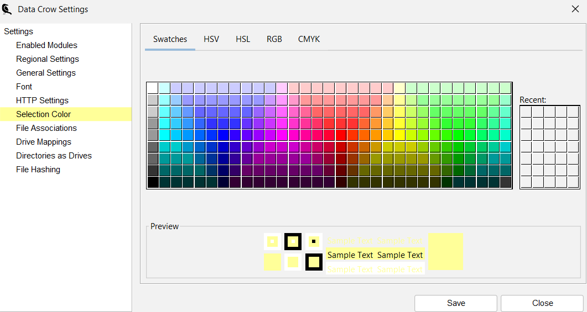Screen dimensions: 587x312
Task: Open HTTP Settings
Action: click(43, 101)
